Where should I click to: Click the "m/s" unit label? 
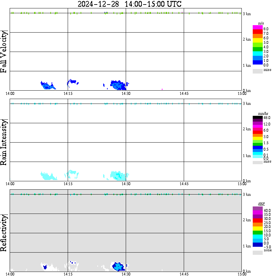click(x=261, y=23)
